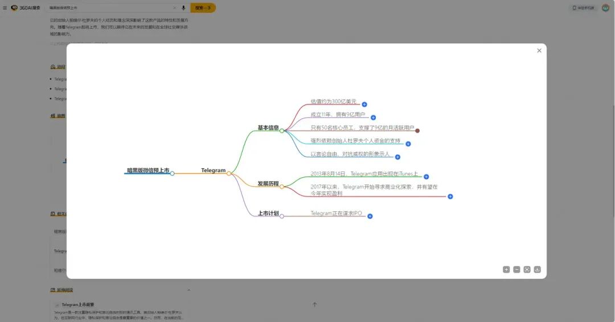Collapse the Telegram node circle
Screen dimensions: 615x322
point(229,173)
